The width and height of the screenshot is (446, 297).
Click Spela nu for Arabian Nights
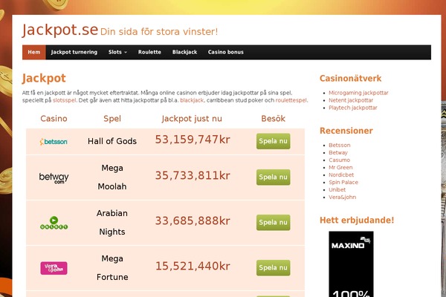pos(273,222)
